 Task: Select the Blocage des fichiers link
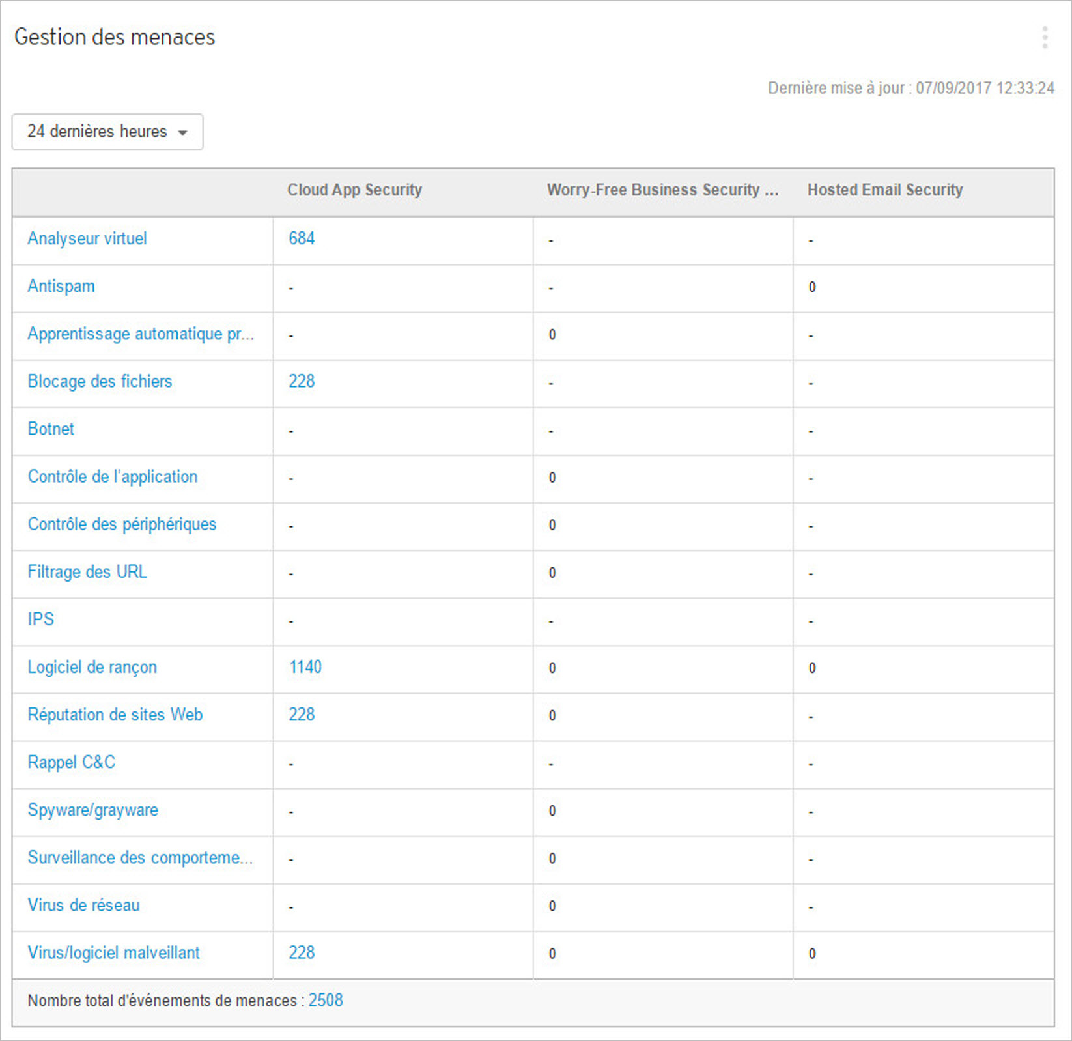click(x=100, y=381)
